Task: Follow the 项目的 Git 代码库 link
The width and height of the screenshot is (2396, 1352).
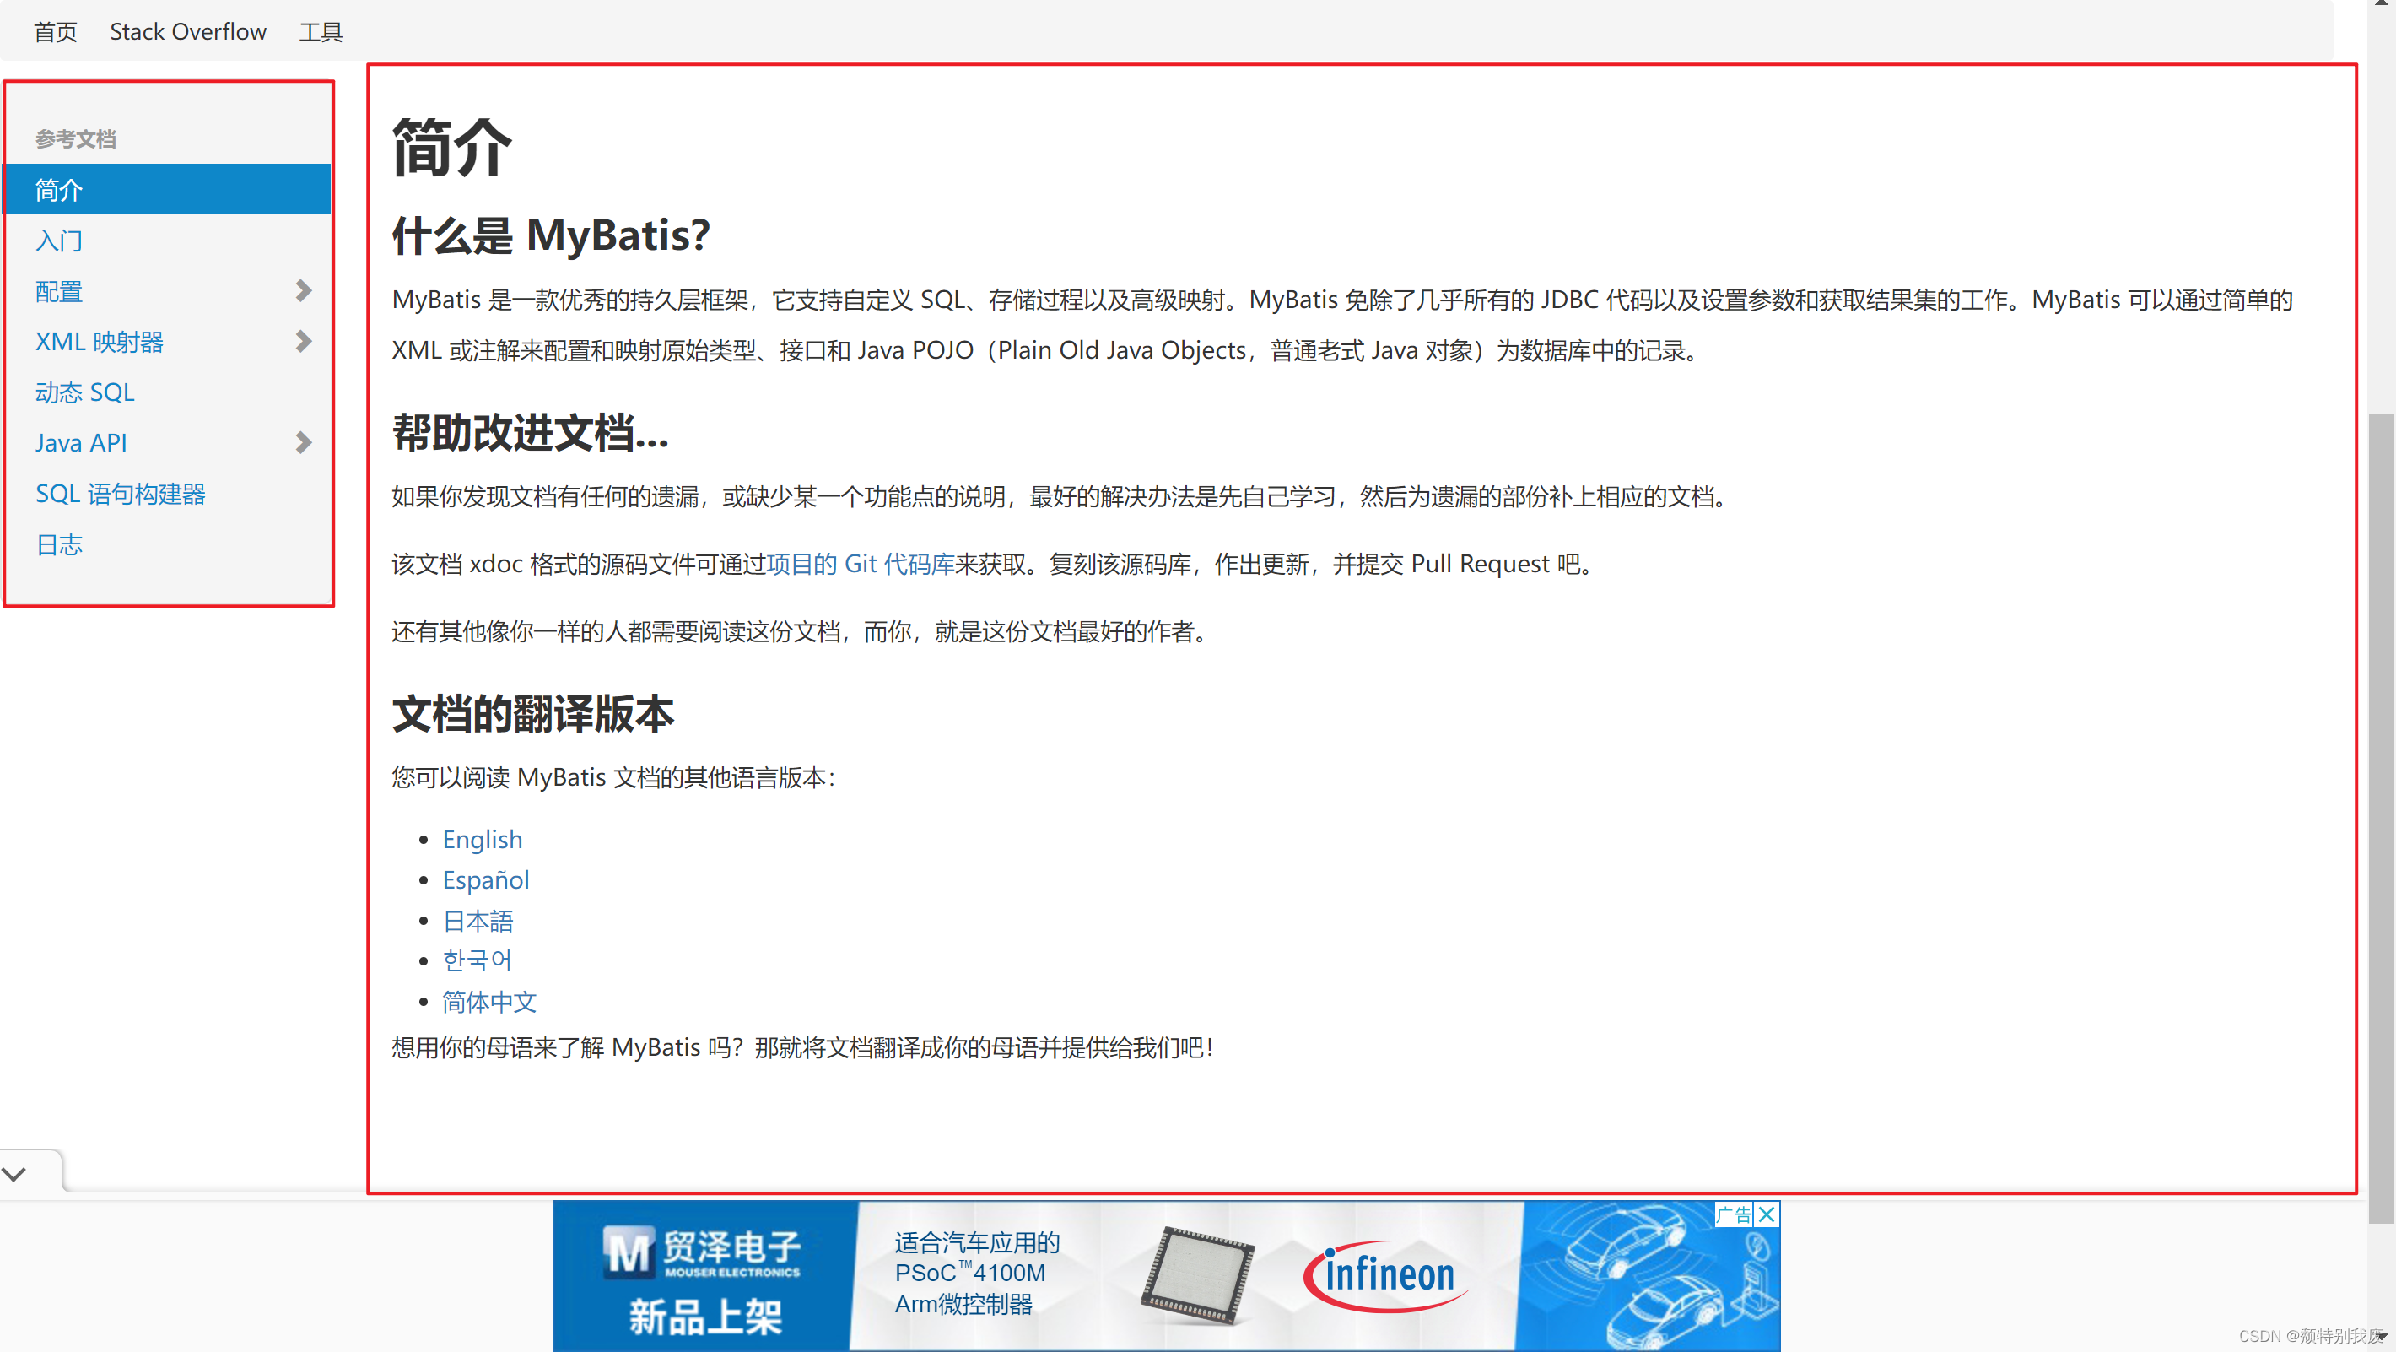Action: (x=860, y=564)
